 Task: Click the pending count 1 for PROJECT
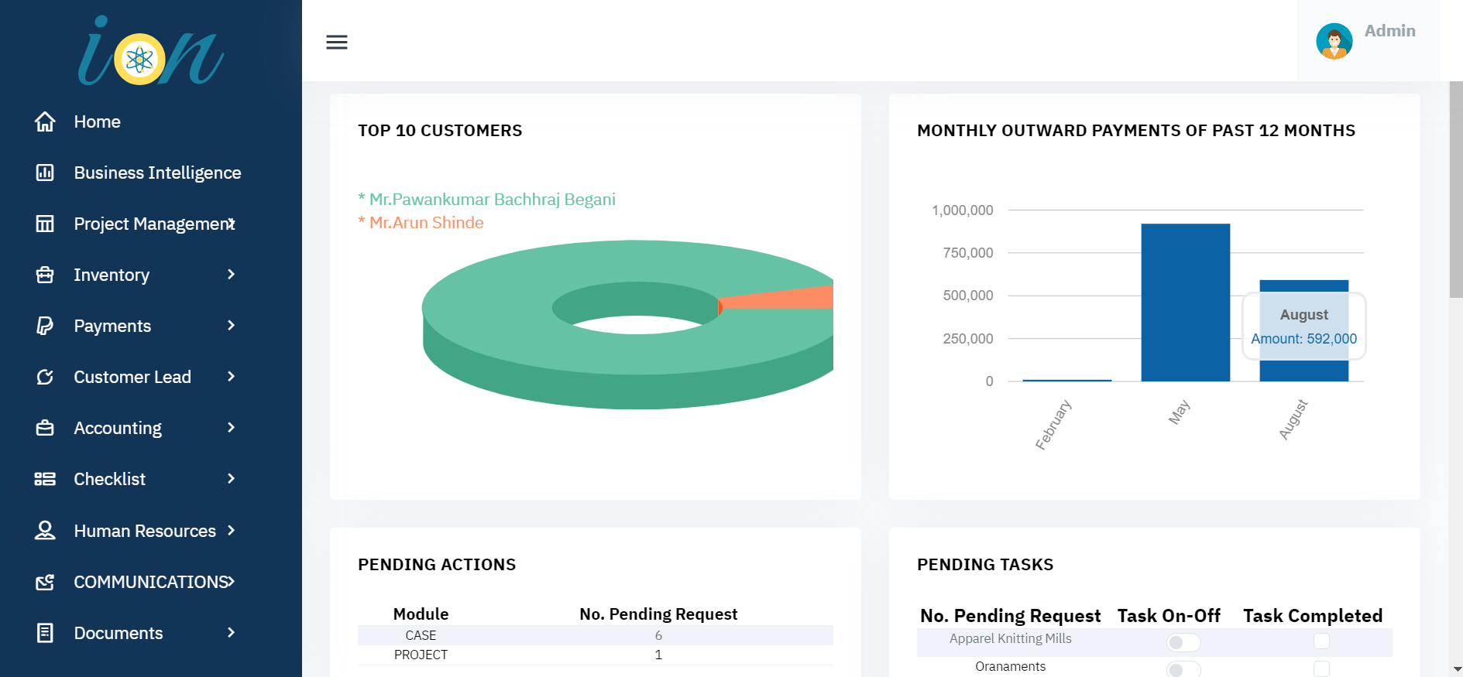pyautogui.click(x=658, y=655)
